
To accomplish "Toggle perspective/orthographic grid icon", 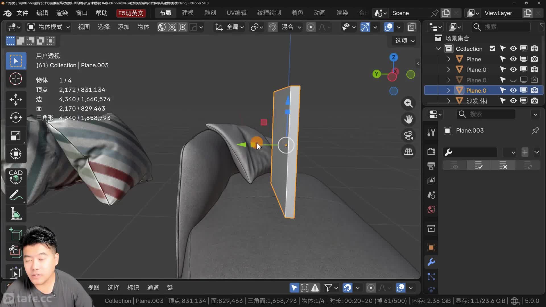I will click(x=409, y=152).
